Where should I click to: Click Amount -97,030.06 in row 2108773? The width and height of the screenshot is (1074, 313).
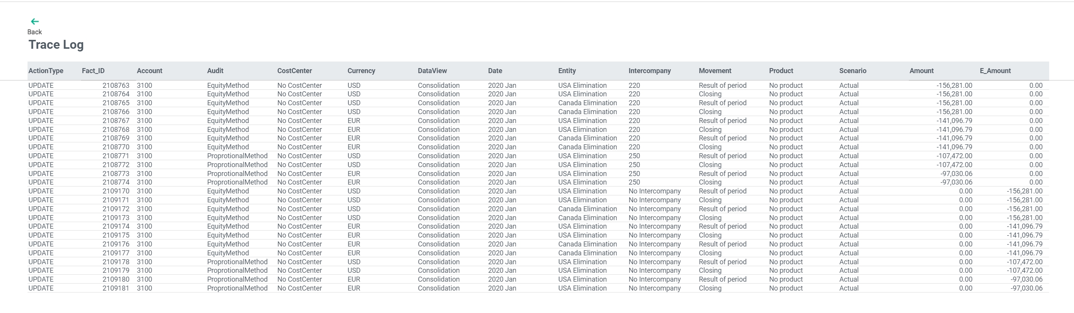[957, 174]
